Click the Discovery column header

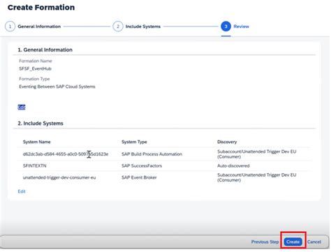(227, 142)
